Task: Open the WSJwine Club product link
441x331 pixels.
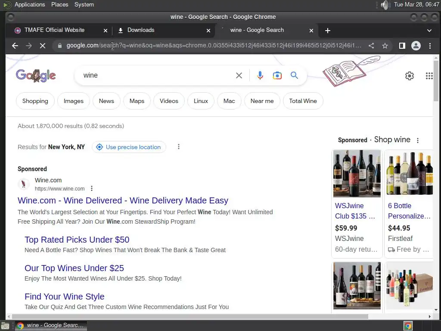Action: coord(355,211)
